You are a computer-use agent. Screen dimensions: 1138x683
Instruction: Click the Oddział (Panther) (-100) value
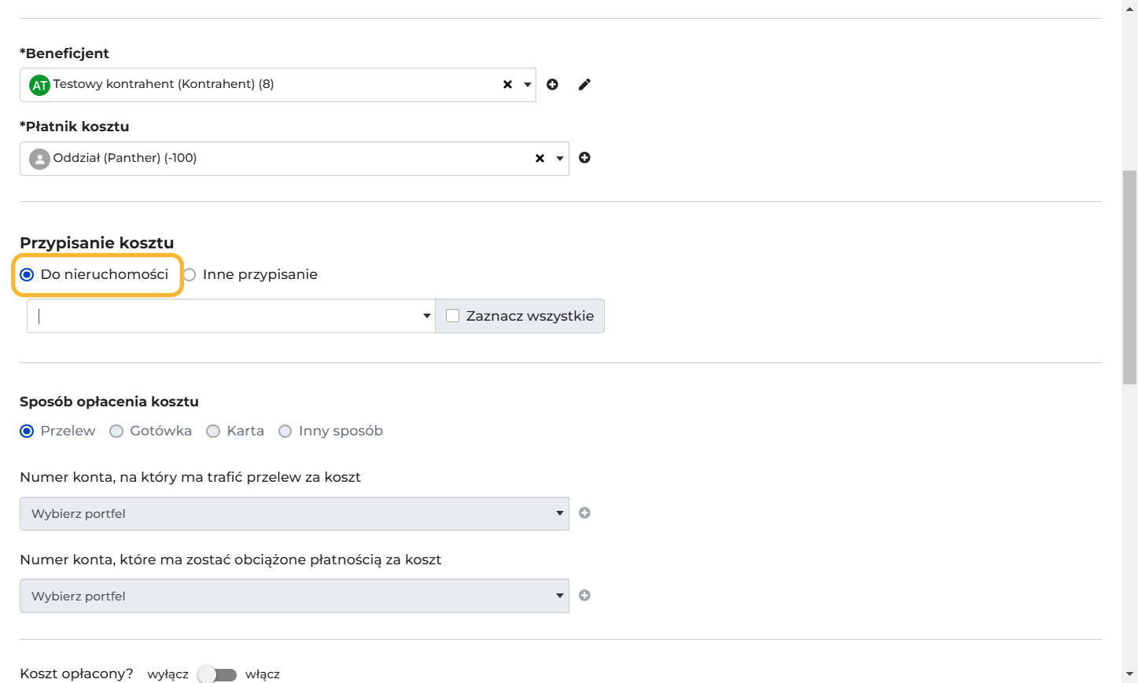(x=125, y=158)
